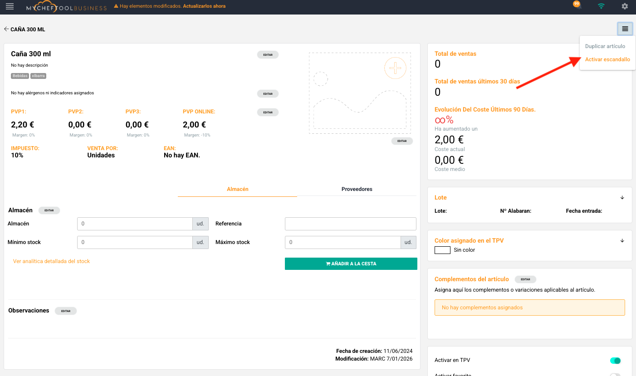Image resolution: width=636 pixels, height=376 pixels.
Task: Click the Añadir a la cesta button
Action: pos(351,264)
